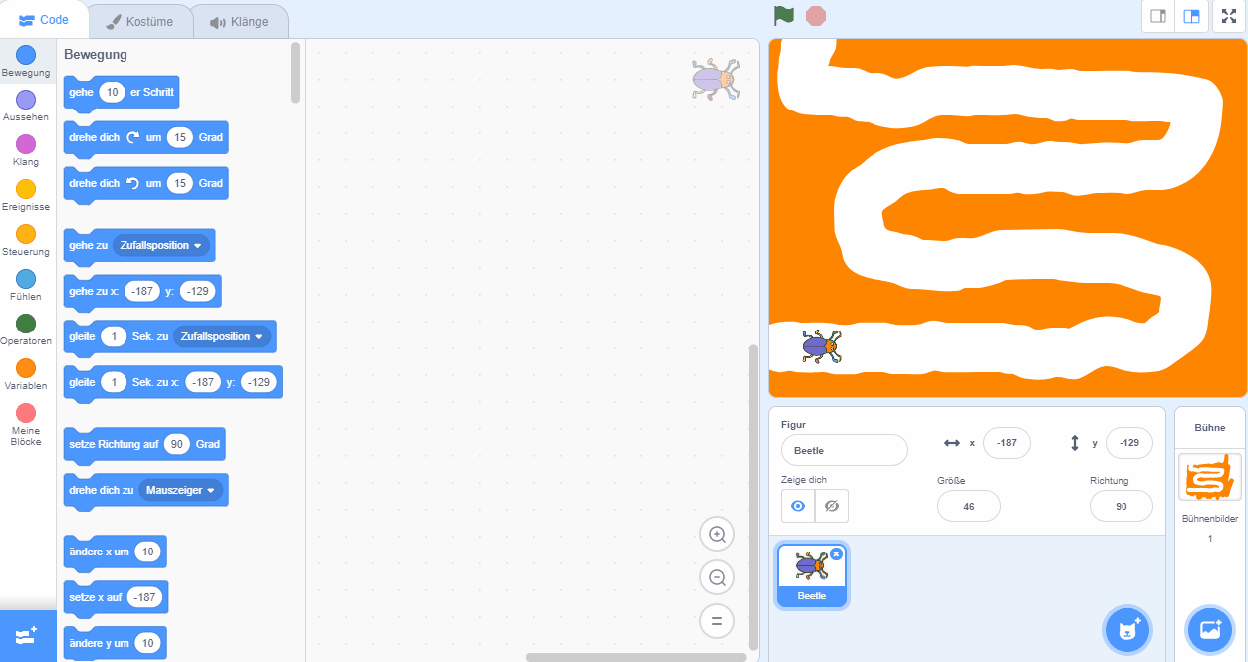Zoom out of the code workspace
This screenshot has height=662, width=1248.
(716, 577)
